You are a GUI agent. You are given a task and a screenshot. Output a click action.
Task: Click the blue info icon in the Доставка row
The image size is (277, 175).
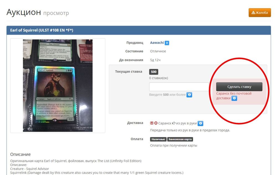pyautogui.click(x=201, y=123)
